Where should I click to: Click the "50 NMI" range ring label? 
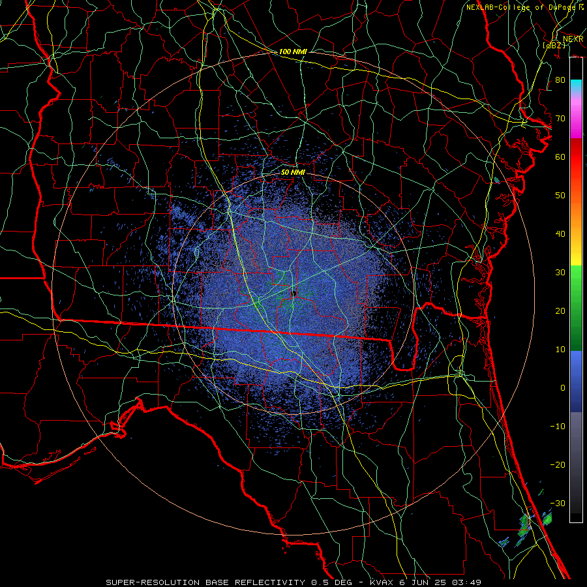coord(293,172)
